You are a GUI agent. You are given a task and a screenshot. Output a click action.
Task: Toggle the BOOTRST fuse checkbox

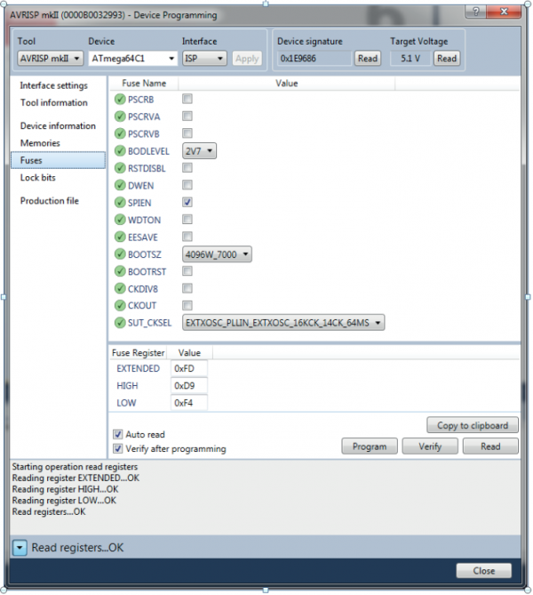(187, 271)
